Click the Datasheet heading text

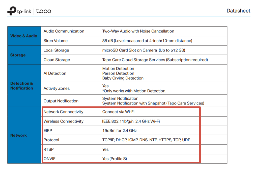click(x=238, y=11)
